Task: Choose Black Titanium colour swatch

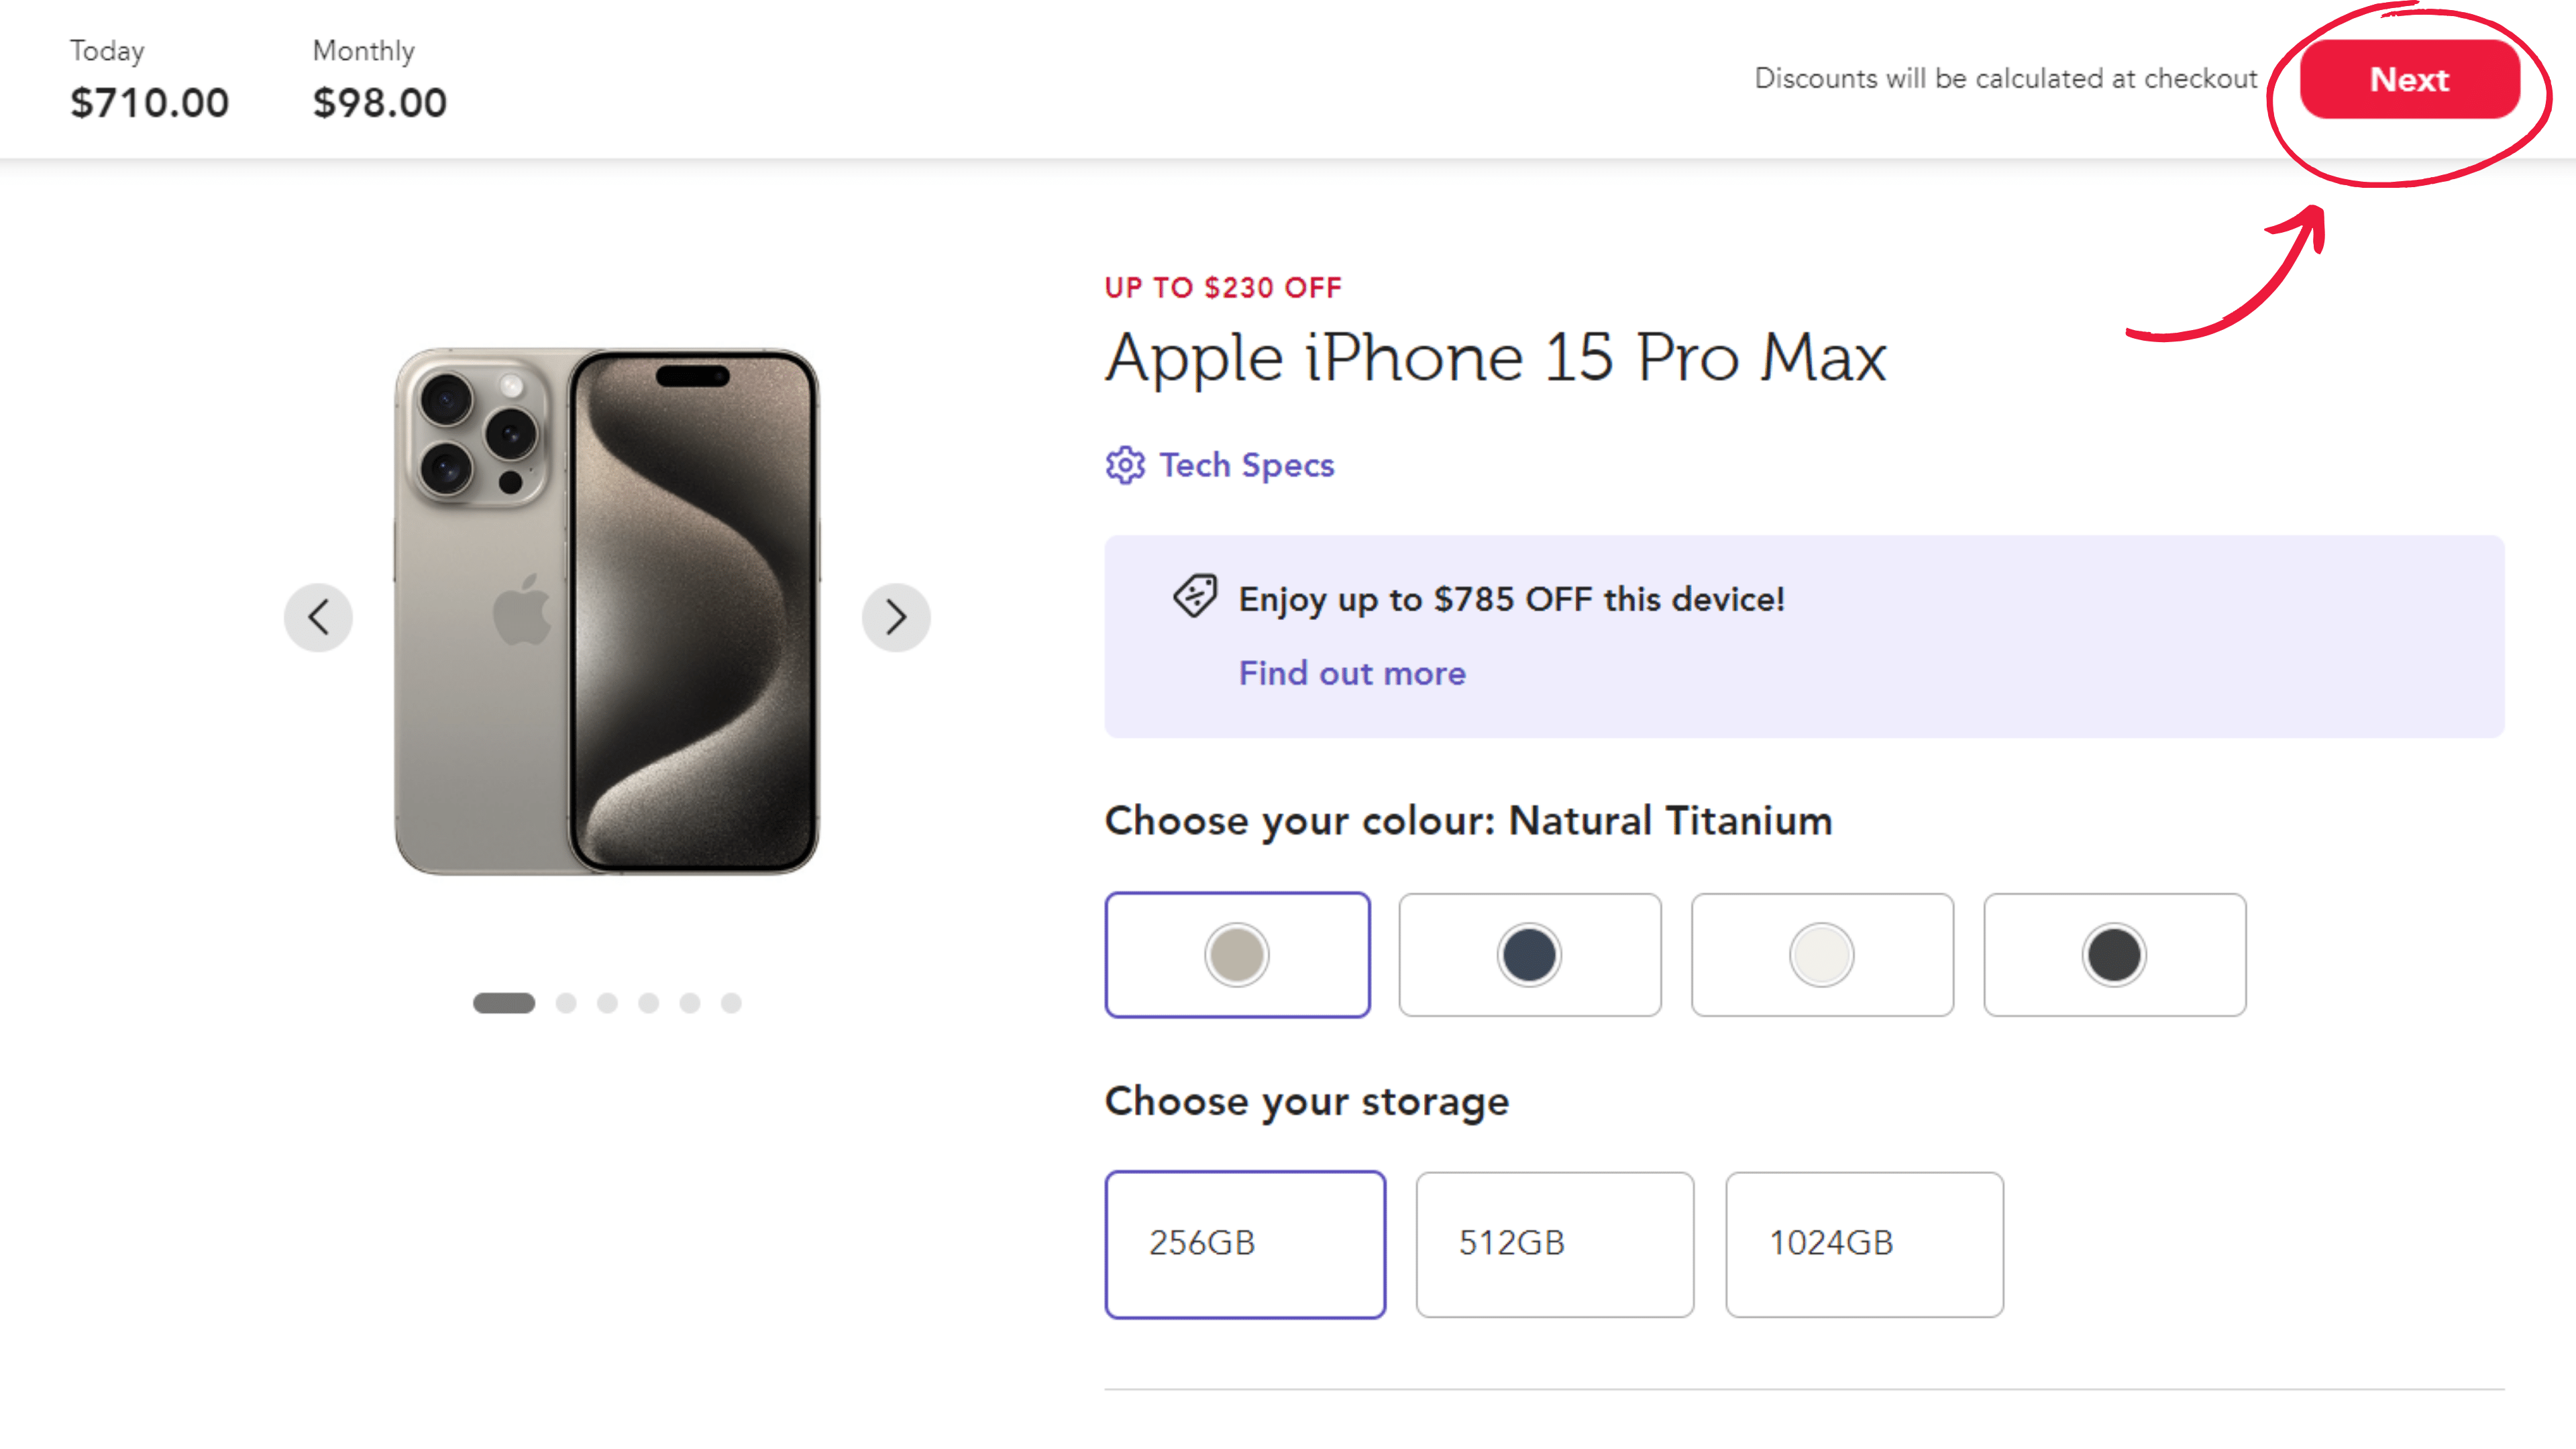Action: 2114,955
